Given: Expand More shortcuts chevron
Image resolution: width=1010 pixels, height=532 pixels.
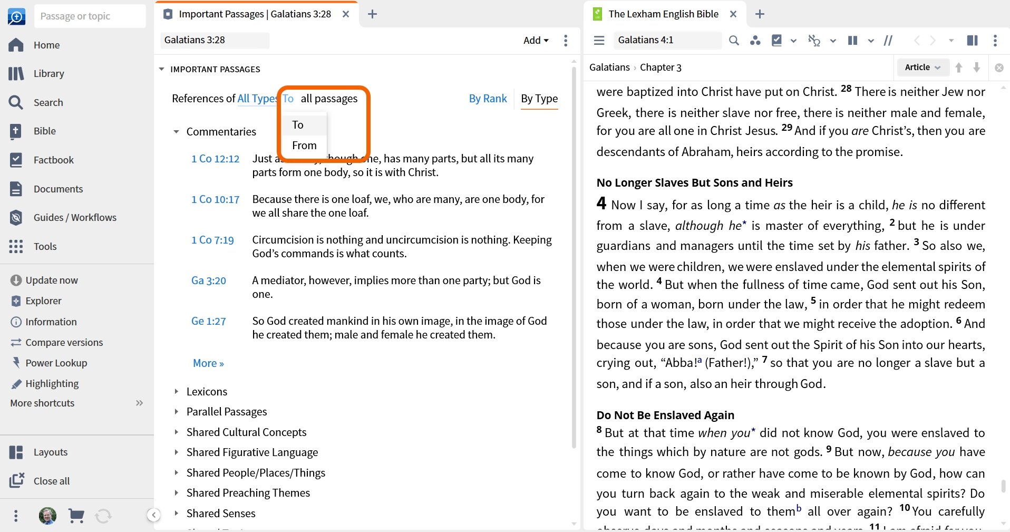Looking at the screenshot, I should [x=139, y=403].
